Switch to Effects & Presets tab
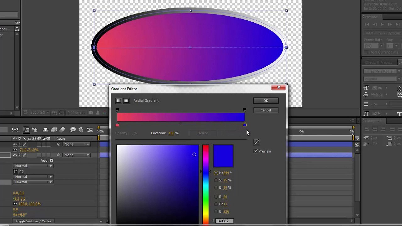 [x=378, y=62]
